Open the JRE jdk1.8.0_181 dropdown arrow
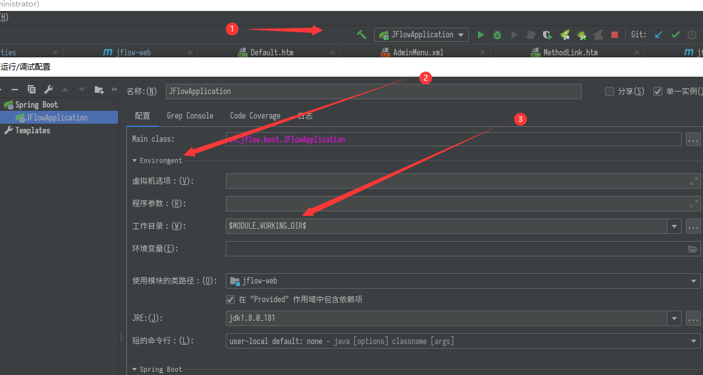The image size is (703, 375). (x=674, y=318)
